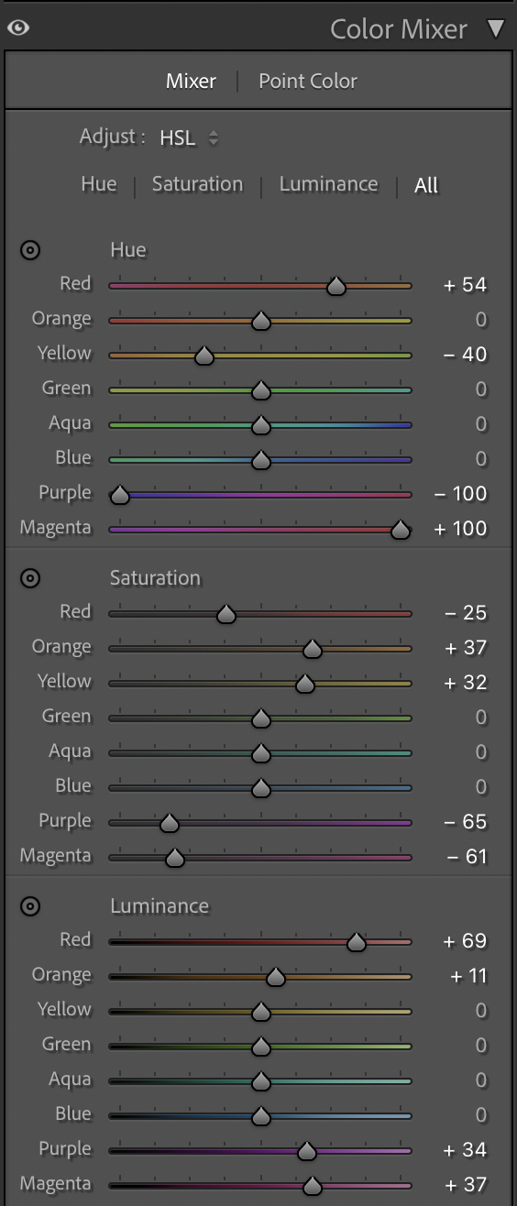Viewport: 517px width, 1206px height.
Task: Activate the Saturation targeted adjustment tool
Action: point(30,577)
